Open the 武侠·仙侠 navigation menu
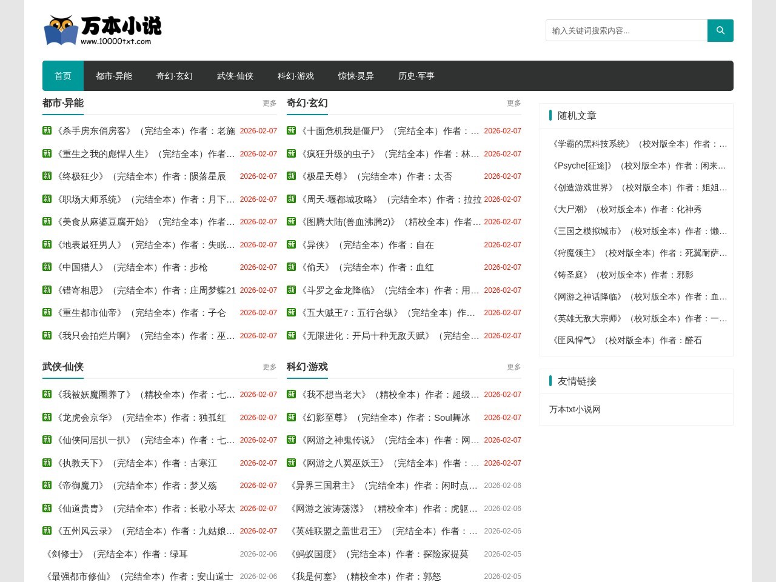This screenshot has height=582, width=776. [235, 76]
